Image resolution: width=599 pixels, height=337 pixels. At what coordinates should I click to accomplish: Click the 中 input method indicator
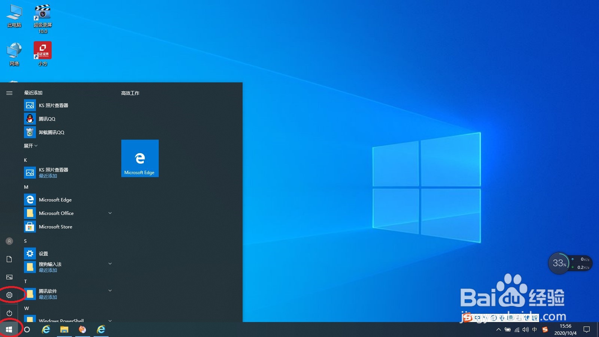coord(535,330)
